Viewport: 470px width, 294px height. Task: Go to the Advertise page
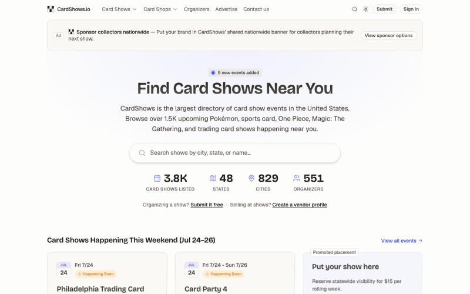pyautogui.click(x=226, y=9)
